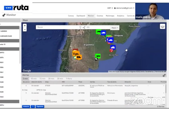Click the IMEI column header
169x113 pixels.
(x=63, y=82)
